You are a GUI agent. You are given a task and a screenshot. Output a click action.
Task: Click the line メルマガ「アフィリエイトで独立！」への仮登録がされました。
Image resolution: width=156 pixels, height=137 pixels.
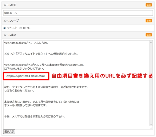click(41, 54)
